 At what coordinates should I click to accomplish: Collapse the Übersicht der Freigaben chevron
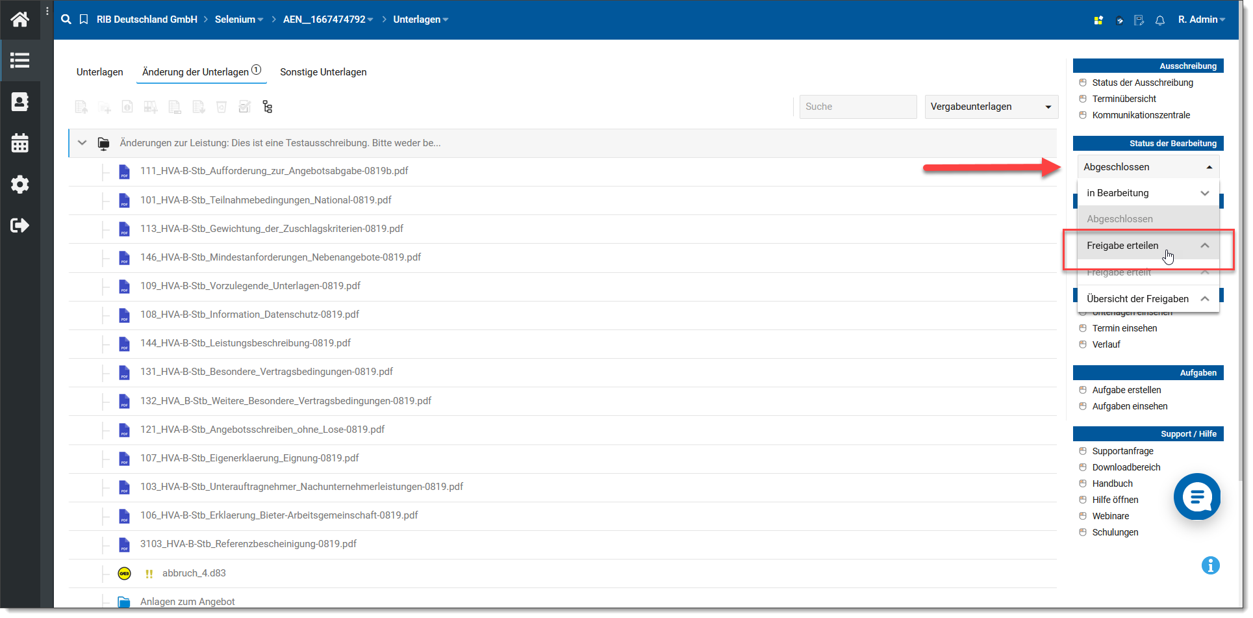coord(1205,299)
